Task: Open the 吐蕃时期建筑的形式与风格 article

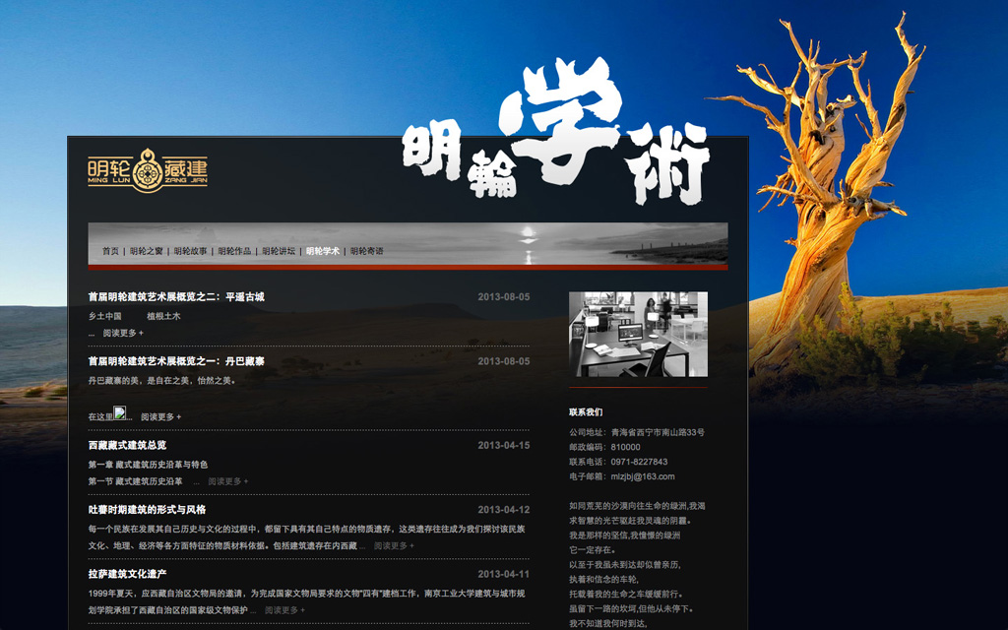Action: 148,510
